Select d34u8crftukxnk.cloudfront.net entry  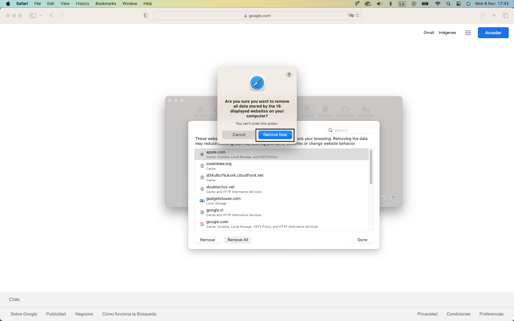coord(281,177)
